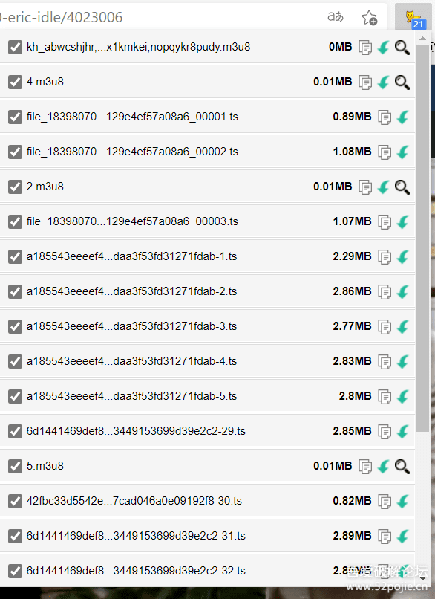435x599 pixels.
Task: Copy link for kh_abwcshjhr m3u8 entry
Action: click(x=365, y=48)
